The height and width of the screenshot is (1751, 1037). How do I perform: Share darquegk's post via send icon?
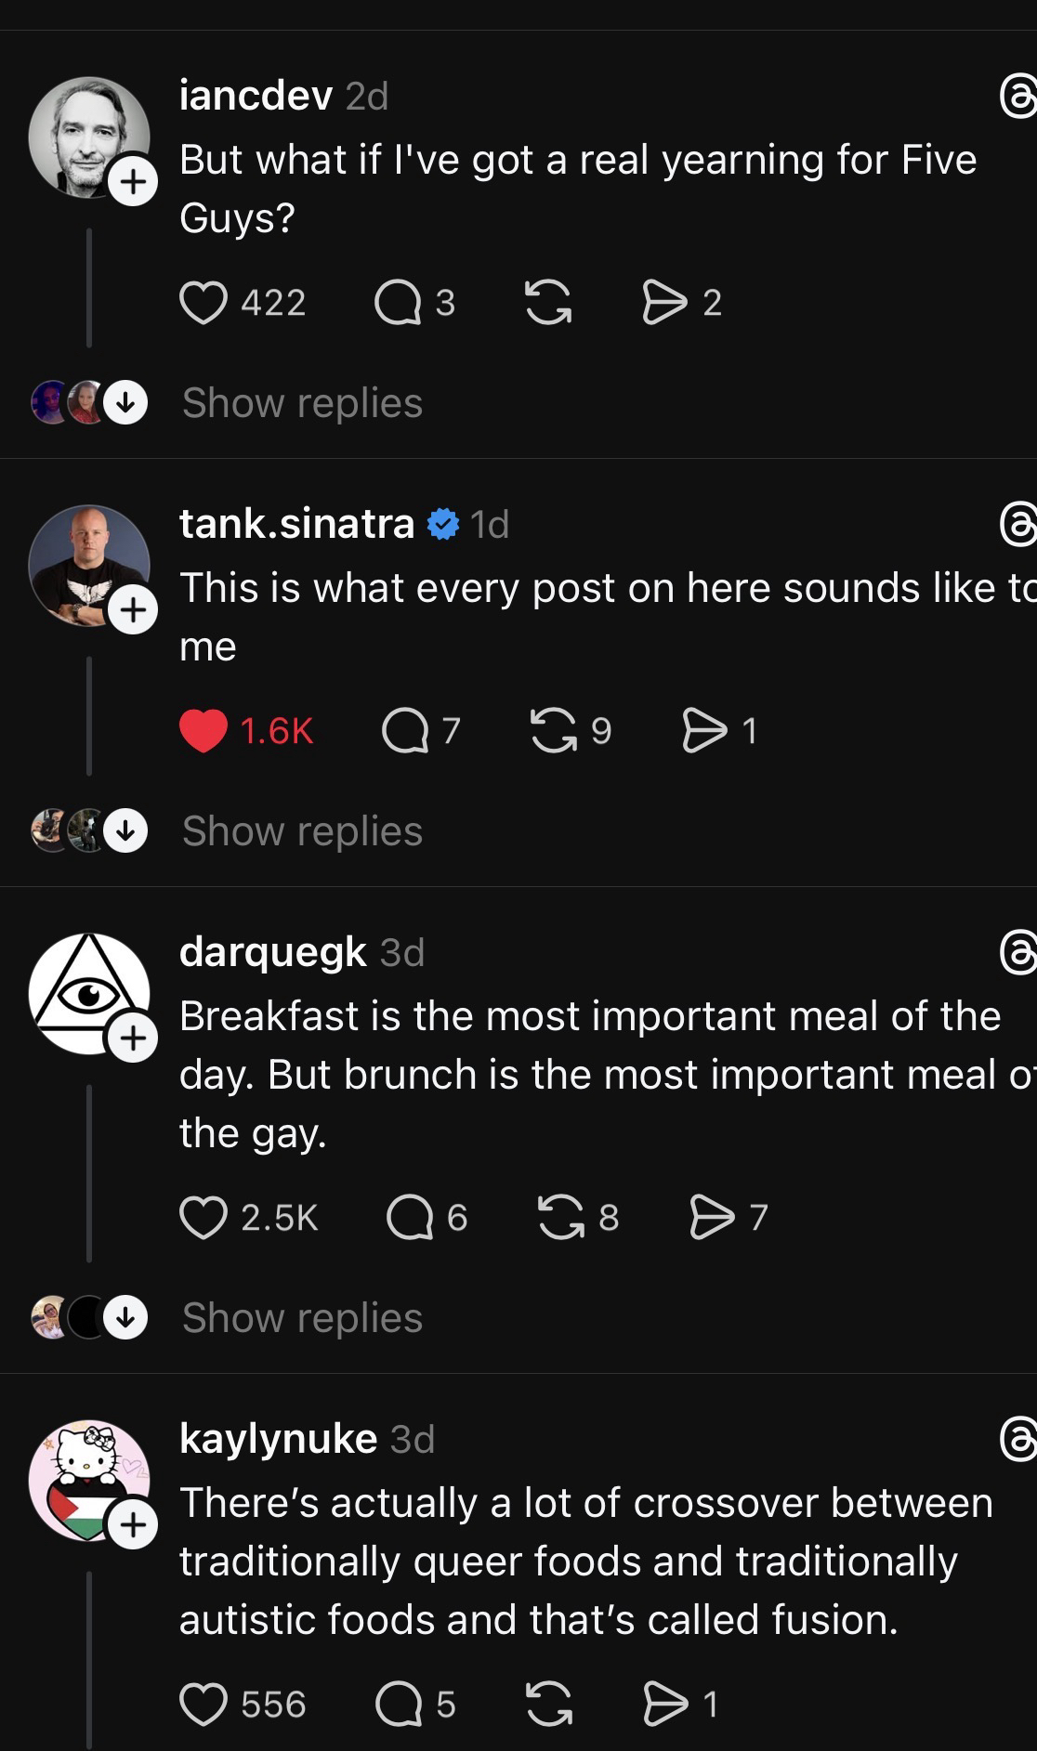(x=712, y=1218)
